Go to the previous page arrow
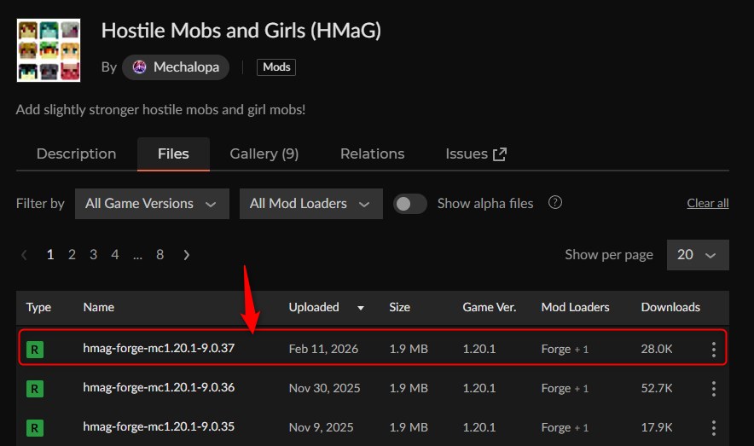Image resolution: width=754 pixels, height=446 pixels. [x=24, y=255]
